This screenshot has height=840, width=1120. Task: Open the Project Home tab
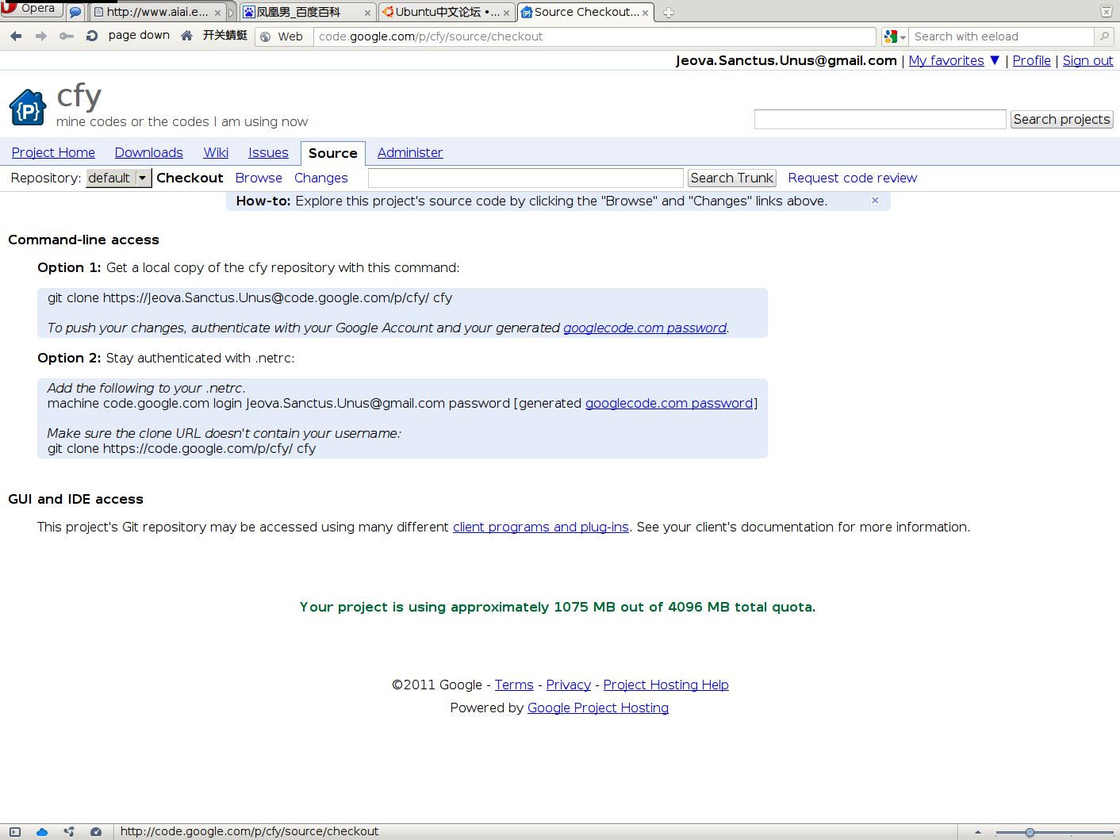pyautogui.click(x=53, y=153)
